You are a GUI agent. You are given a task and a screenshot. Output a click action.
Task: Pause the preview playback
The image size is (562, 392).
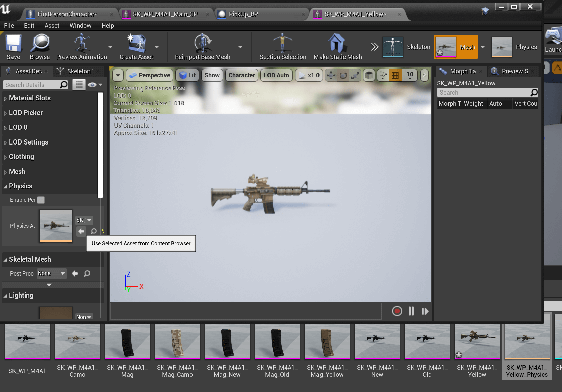click(x=411, y=311)
